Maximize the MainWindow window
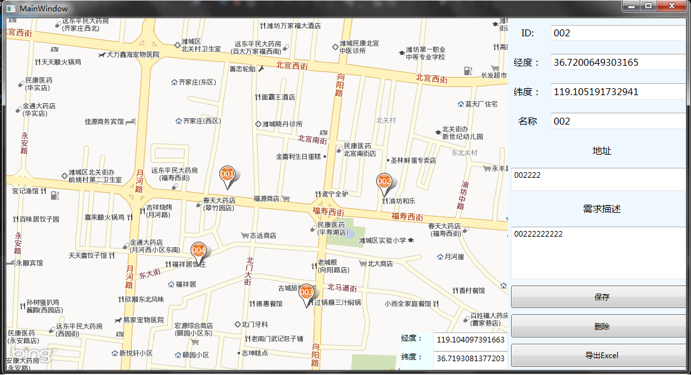Viewport: 691px width, 375px height. [x=648, y=6]
